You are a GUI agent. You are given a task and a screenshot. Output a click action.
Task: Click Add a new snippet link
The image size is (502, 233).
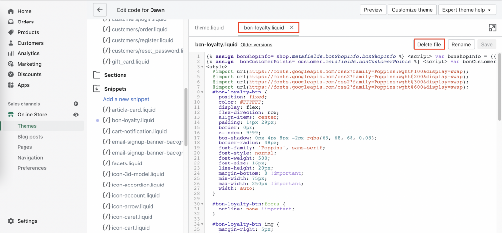[x=126, y=99]
